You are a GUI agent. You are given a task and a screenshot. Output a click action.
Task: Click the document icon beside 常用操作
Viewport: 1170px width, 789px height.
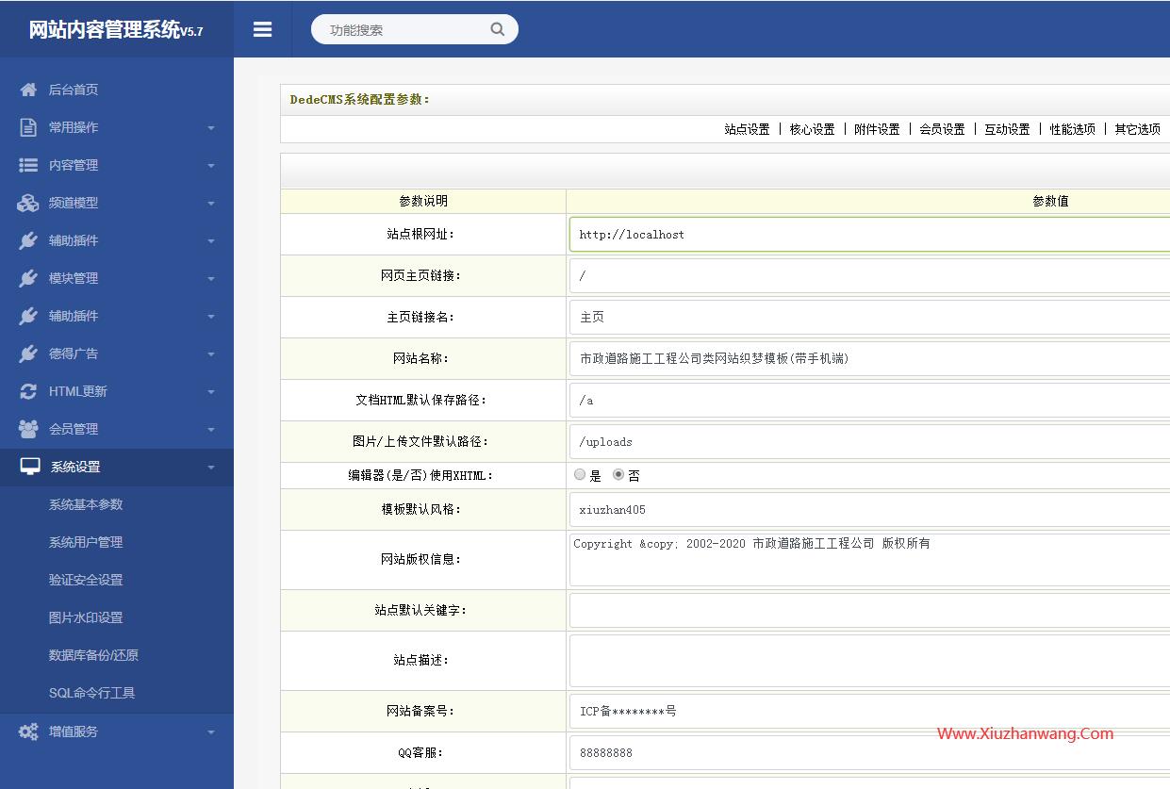pos(28,127)
